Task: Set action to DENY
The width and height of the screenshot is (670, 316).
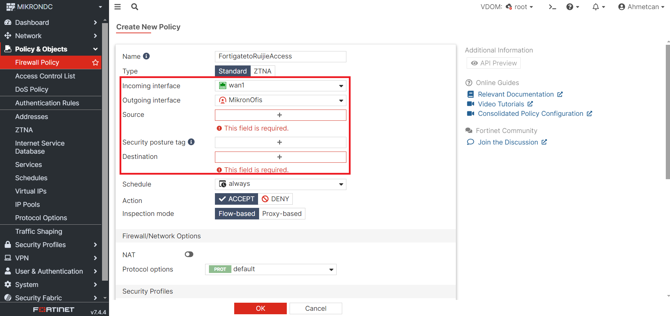Action: (275, 199)
